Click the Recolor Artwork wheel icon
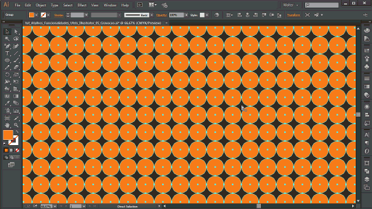The image size is (372, 209). pos(217,15)
